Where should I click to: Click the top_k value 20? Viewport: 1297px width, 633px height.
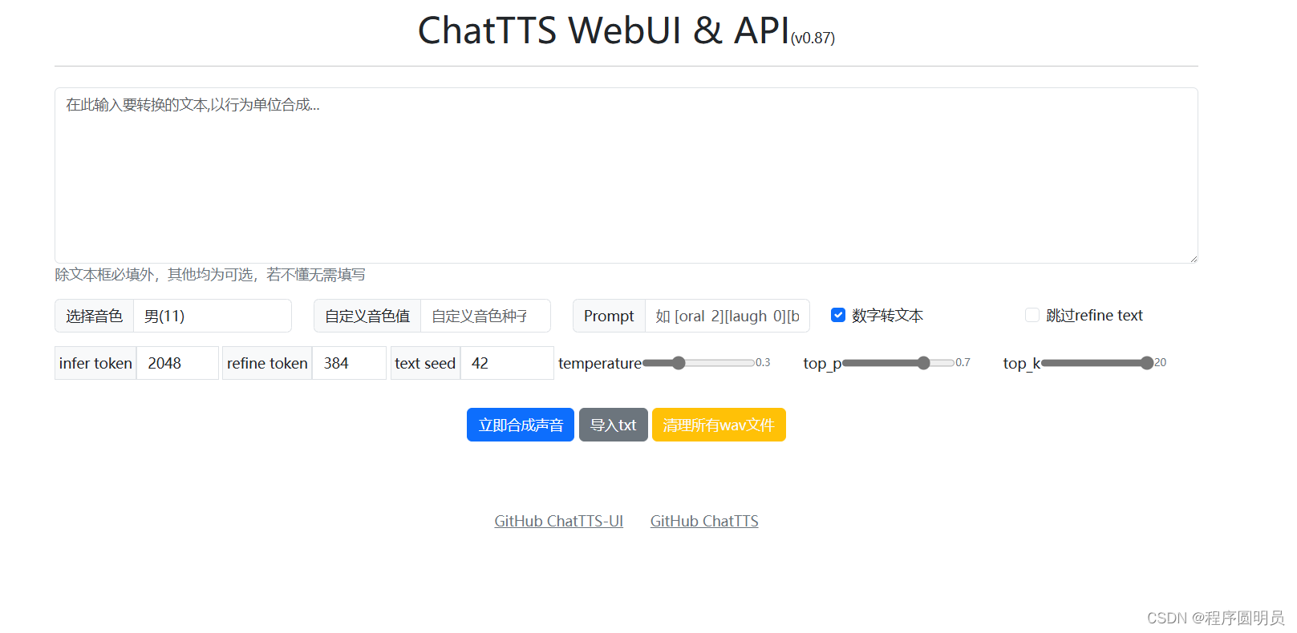click(x=1160, y=363)
